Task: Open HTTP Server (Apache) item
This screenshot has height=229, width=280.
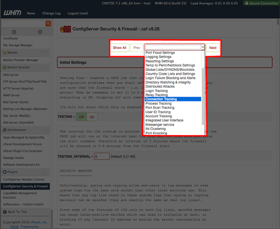Action: 18,89
